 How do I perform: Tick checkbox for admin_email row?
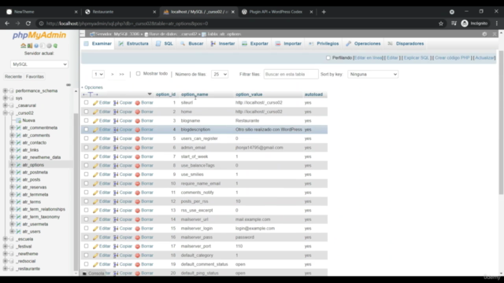pyautogui.click(x=86, y=148)
